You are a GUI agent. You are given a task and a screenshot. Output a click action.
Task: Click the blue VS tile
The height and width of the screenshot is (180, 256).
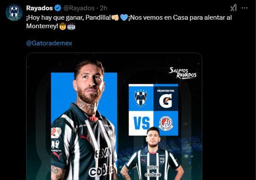tap(141, 123)
